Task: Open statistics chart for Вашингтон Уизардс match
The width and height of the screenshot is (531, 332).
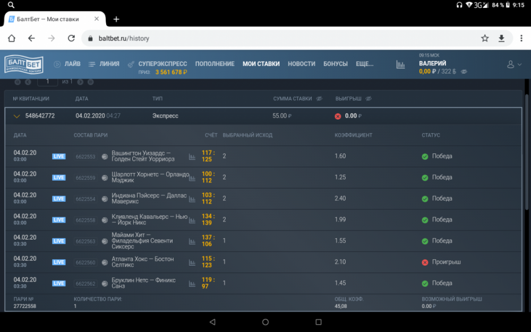Action: tap(193, 156)
